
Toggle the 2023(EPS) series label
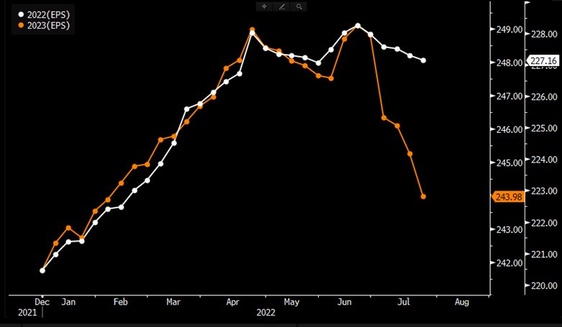[49, 25]
